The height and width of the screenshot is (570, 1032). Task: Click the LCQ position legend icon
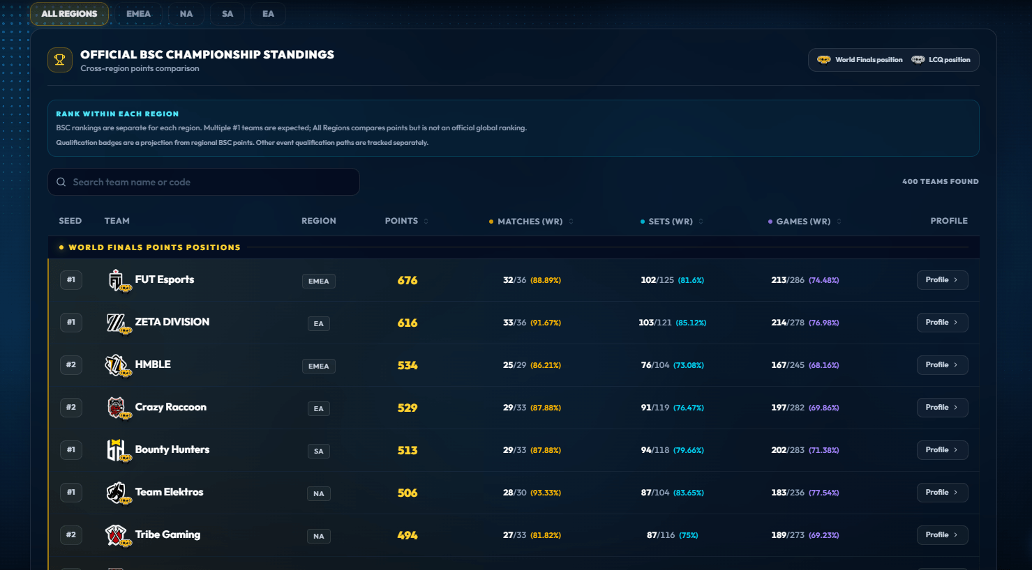918,60
